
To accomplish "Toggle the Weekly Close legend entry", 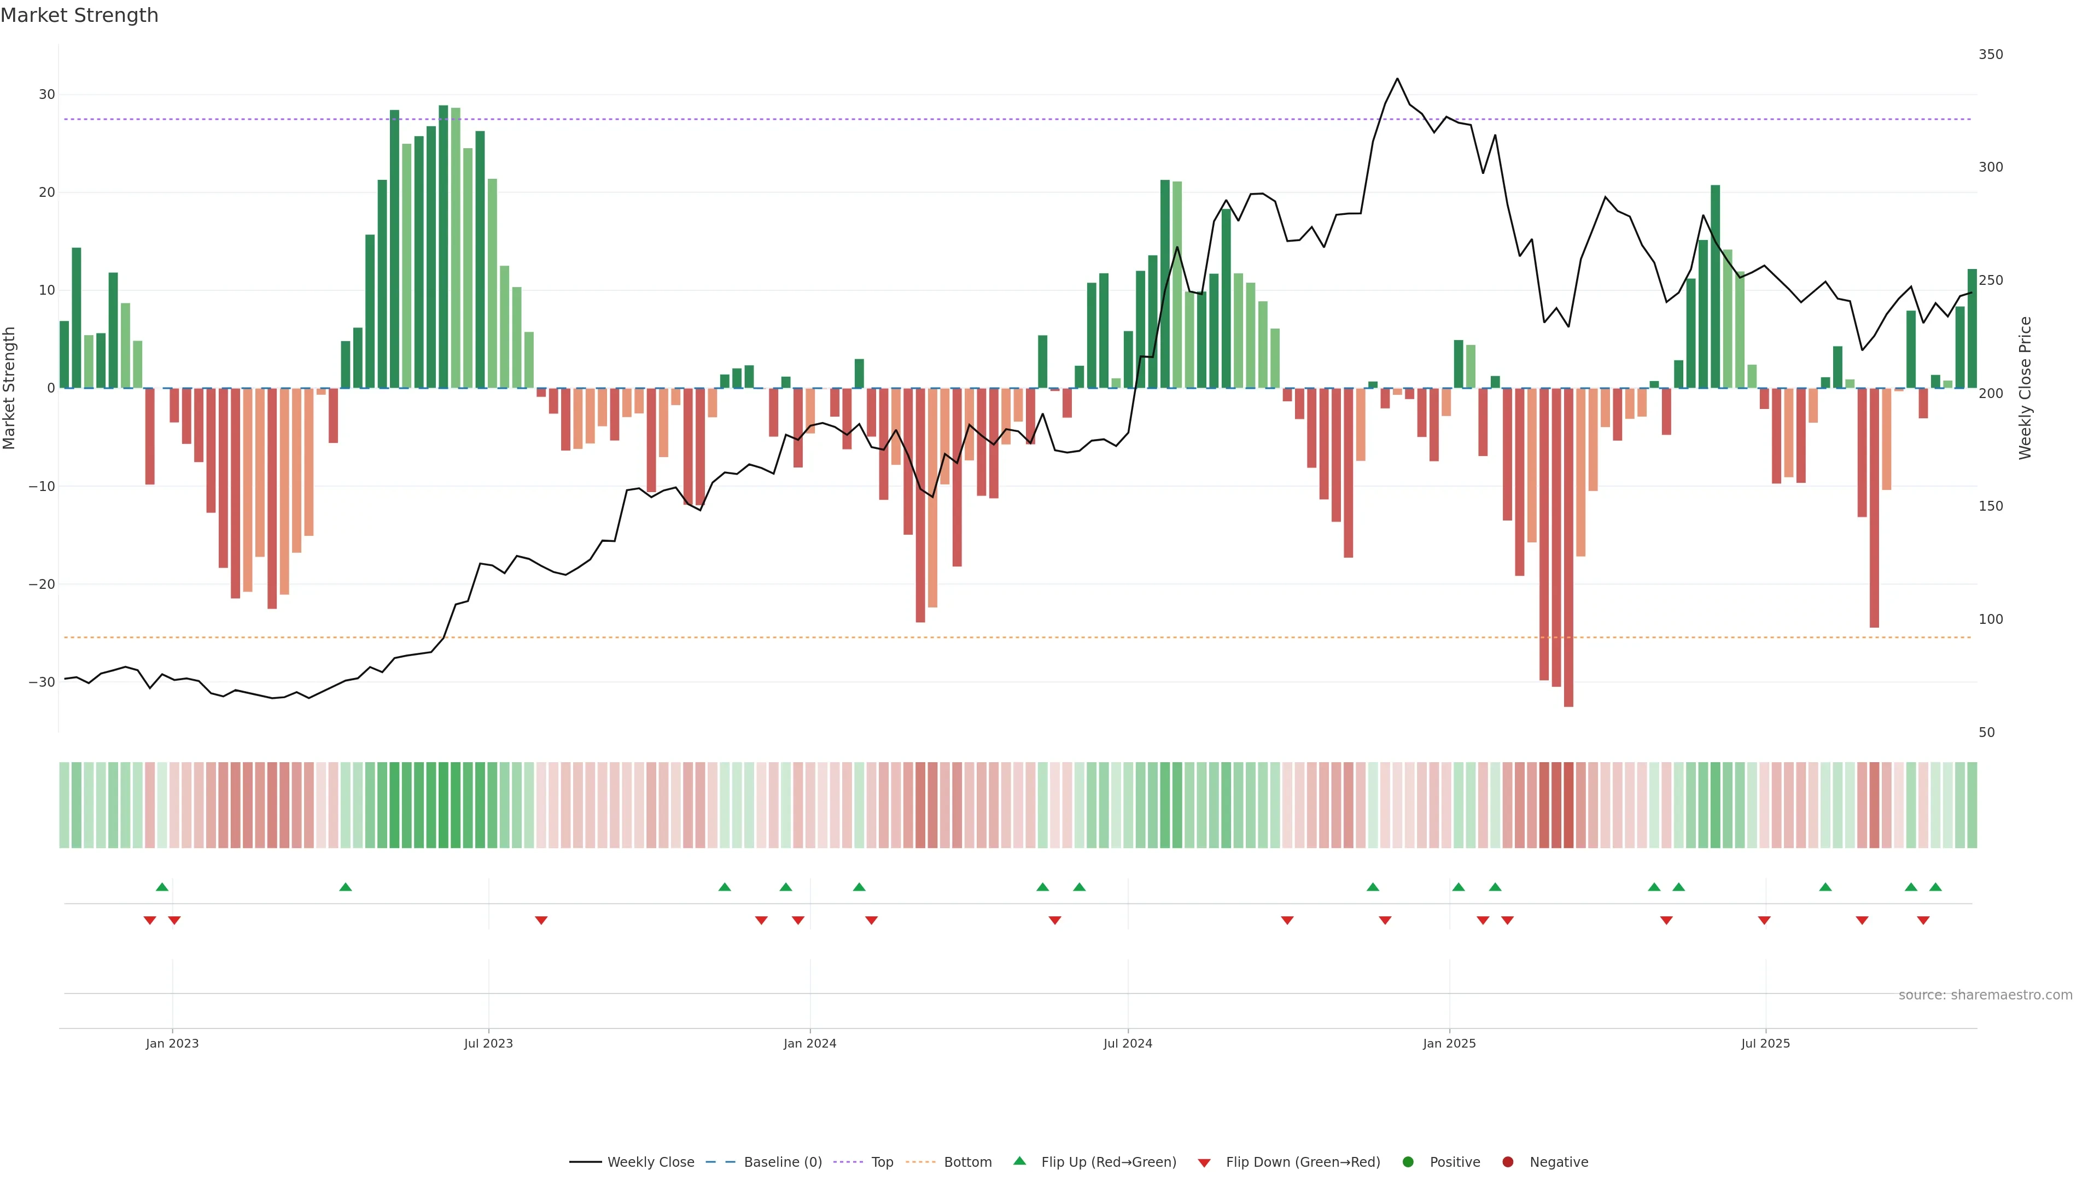I will coord(651,1161).
